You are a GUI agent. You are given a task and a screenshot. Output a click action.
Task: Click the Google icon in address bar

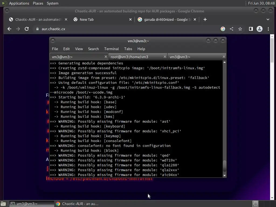[223, 29]
